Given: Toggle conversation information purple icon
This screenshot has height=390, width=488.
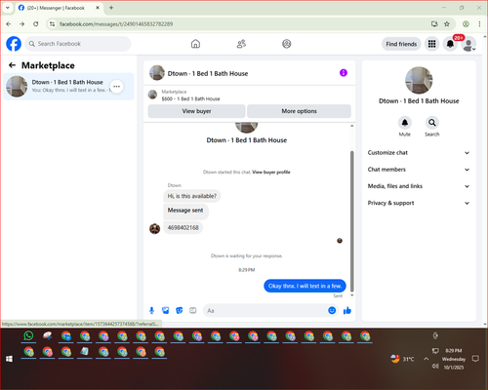Looking at the screenshot, I should [344, 73].
